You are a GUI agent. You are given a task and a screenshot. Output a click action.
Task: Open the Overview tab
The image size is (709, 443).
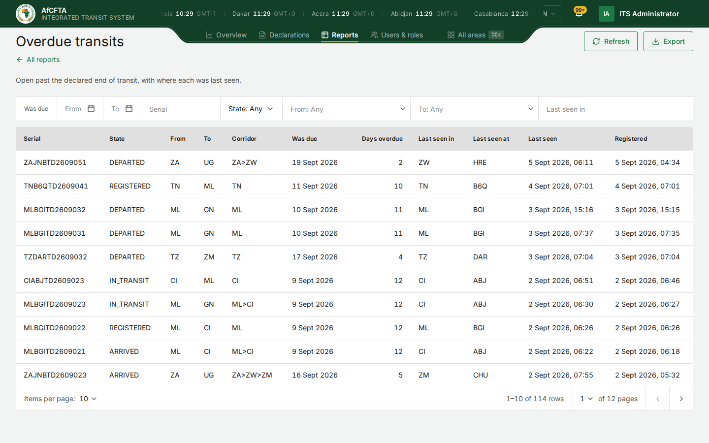click(x=226, y=35)
